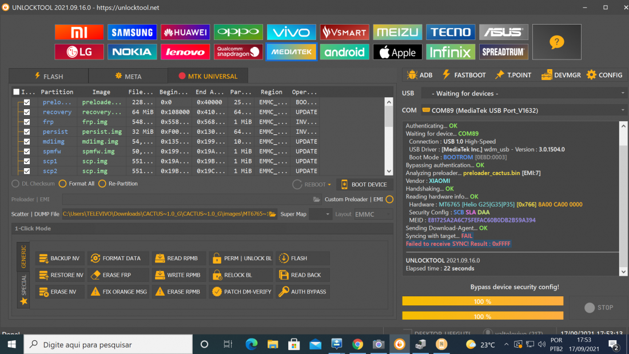This screenshot has height=354, width=629.
Task: Uncheck the recovery partition checkbox
Action: 27,112
